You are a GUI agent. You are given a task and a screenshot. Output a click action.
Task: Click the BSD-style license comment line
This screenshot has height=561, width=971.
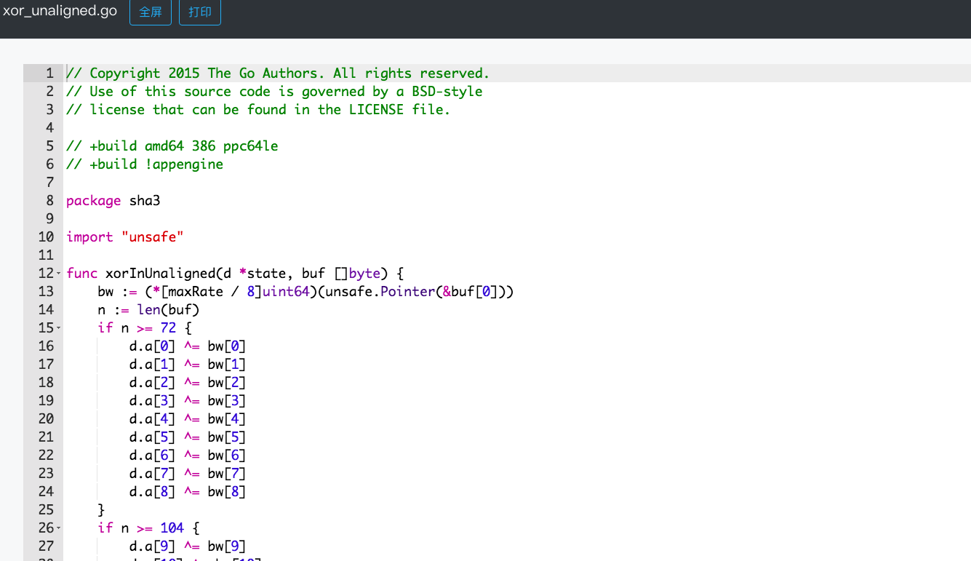click(274, 92)
